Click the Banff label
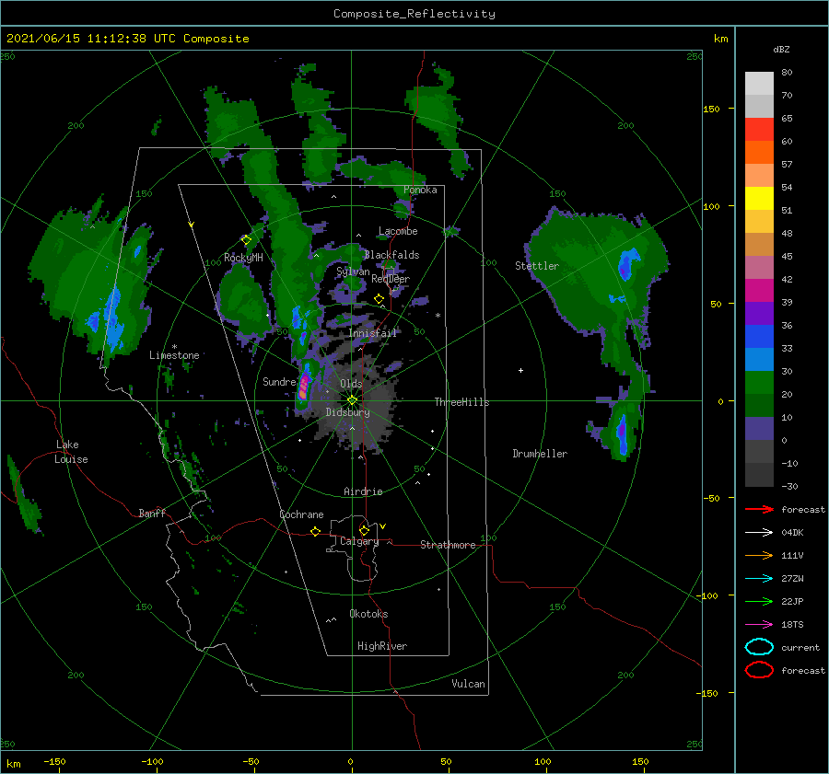The height and width of the screenshot is (774, 829). click(x=152, y=513)
